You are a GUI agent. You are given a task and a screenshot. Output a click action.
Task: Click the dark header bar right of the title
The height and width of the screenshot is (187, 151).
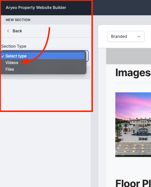[122, 8]
